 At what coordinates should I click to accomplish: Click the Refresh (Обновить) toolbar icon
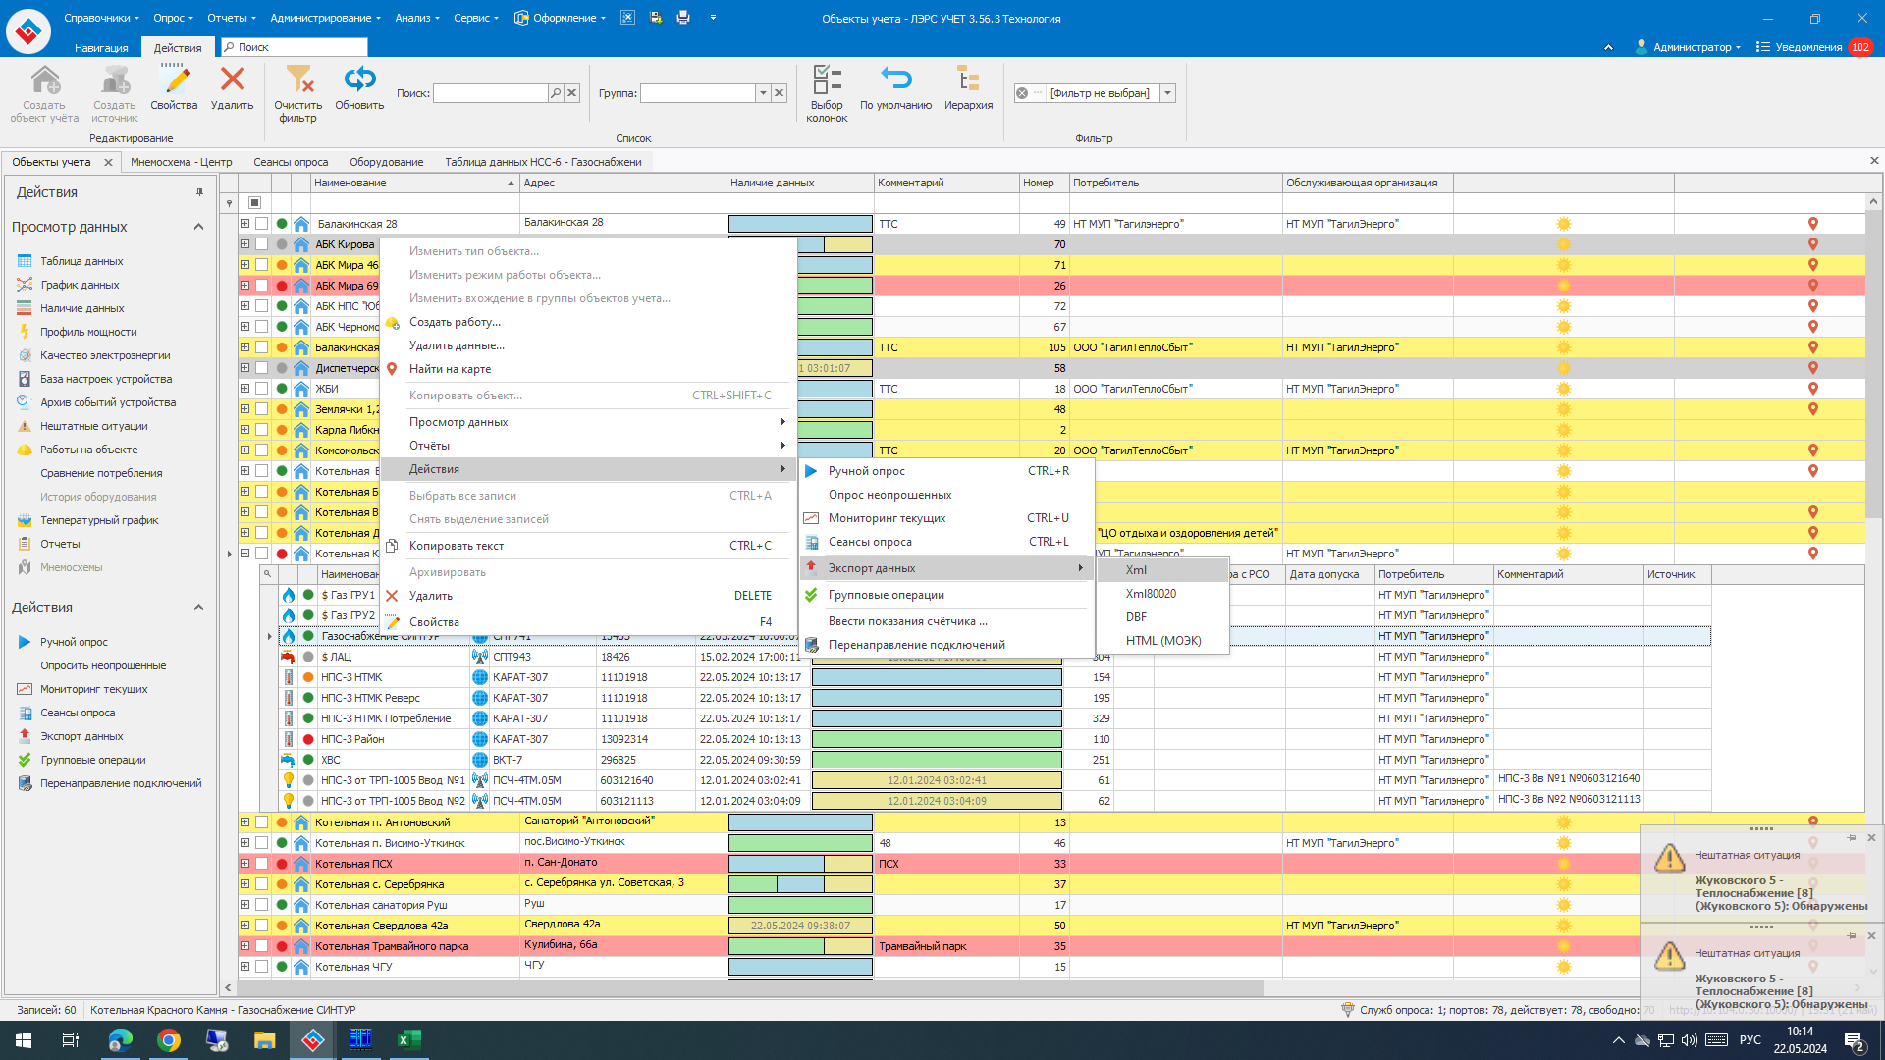coord(359,80)
